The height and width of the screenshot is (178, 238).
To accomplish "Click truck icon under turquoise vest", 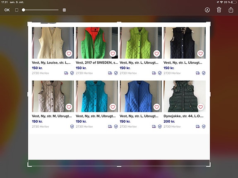I will tap(110, 126).
